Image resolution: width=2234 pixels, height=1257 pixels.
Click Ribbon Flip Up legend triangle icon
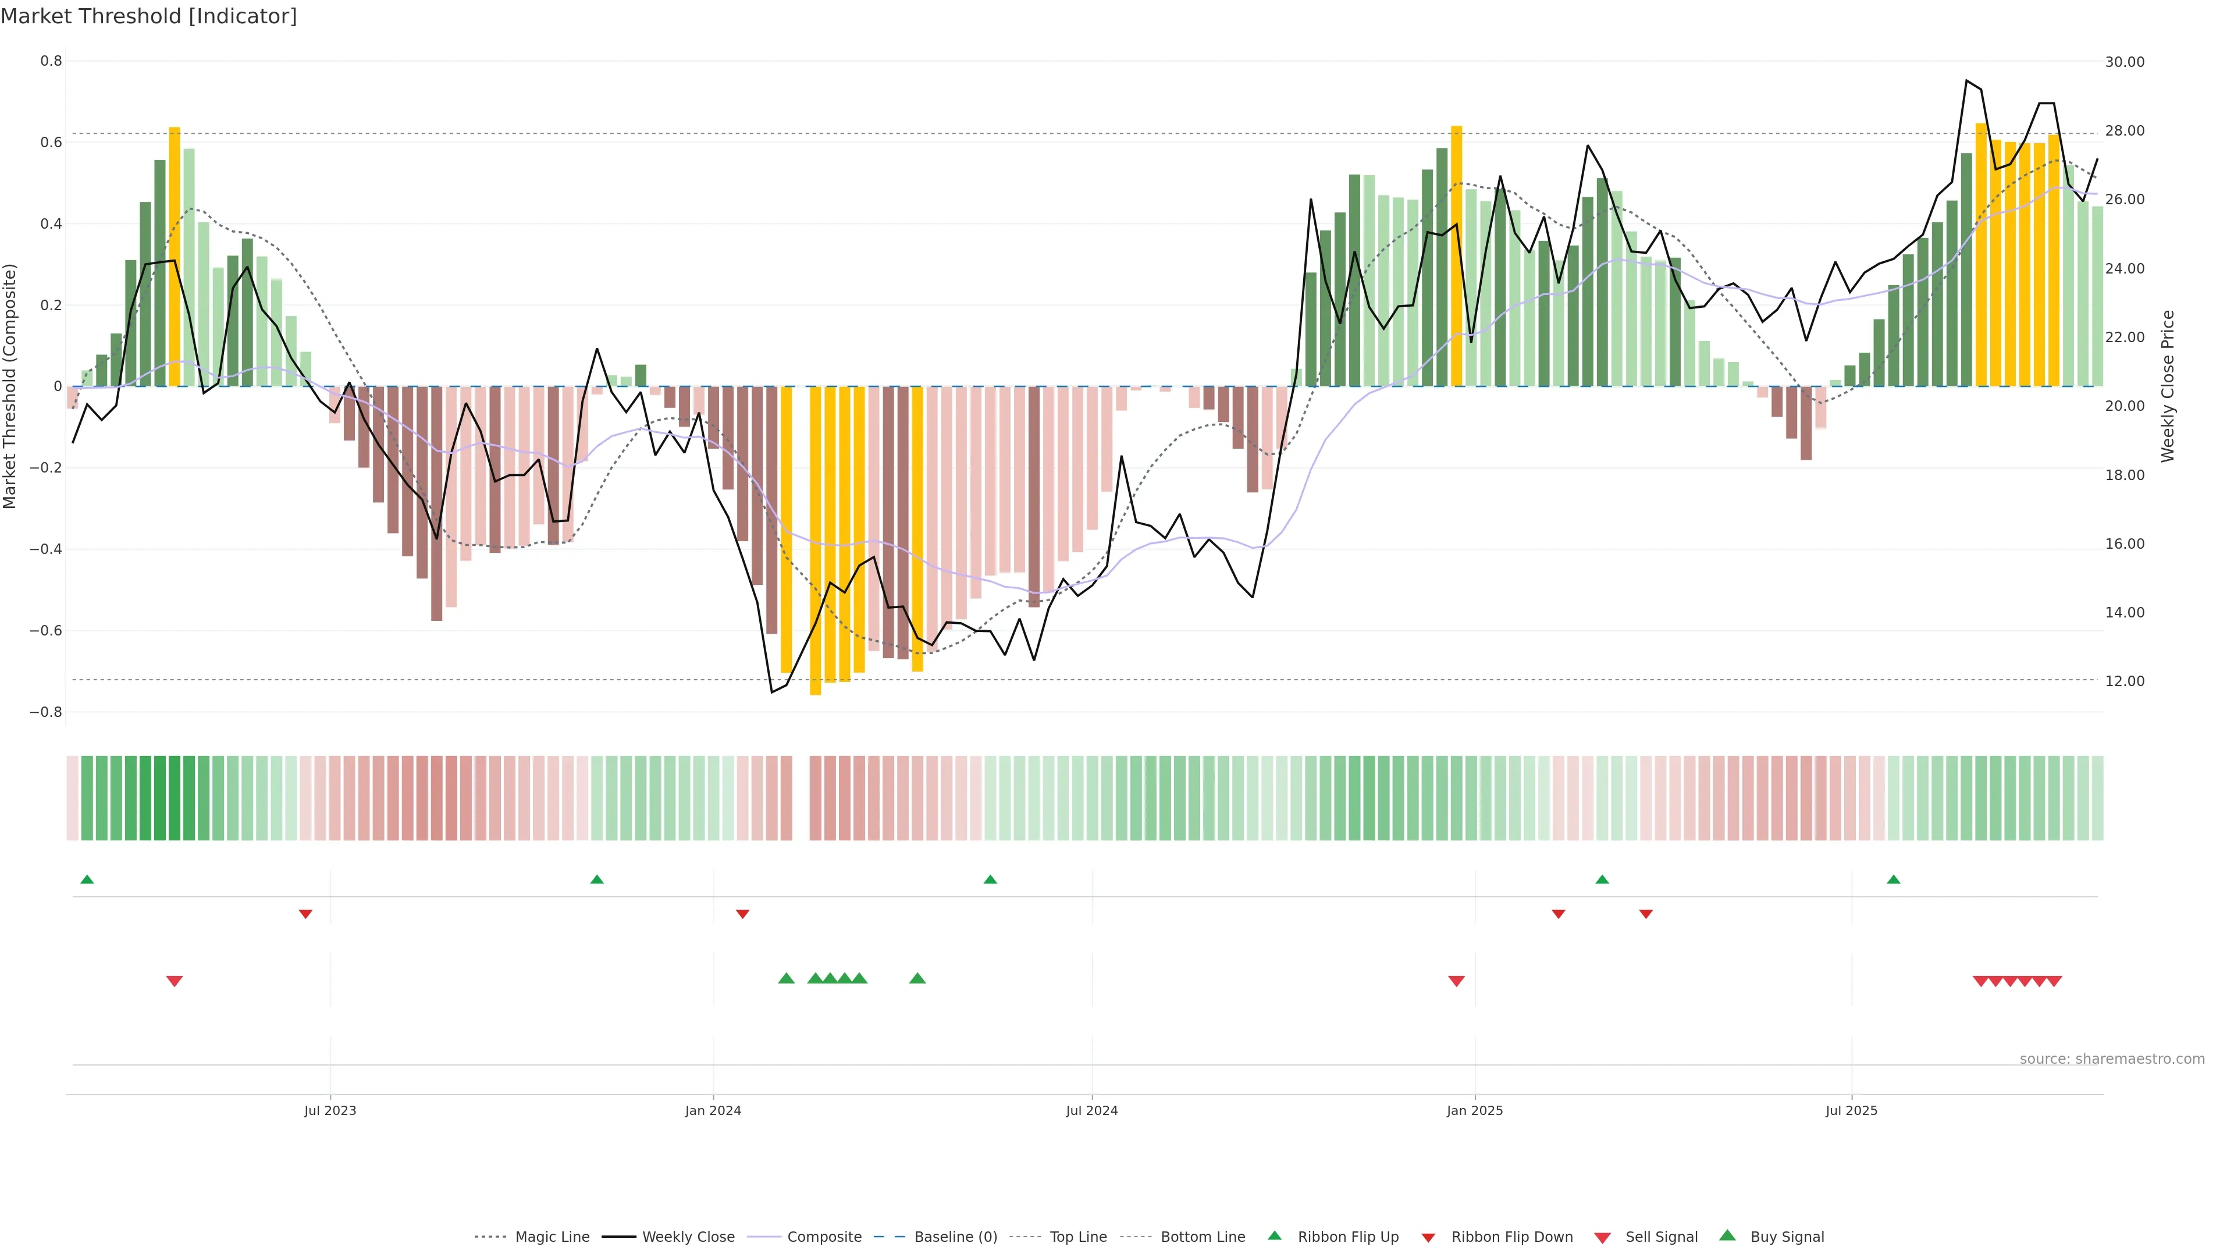pyautogui.click(x=1274, y=1235)
